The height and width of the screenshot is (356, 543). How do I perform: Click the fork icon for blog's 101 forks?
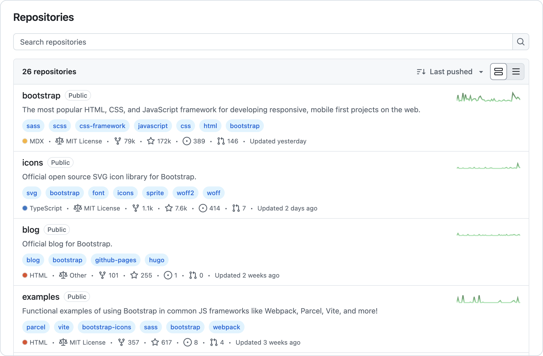pyautogui.click(x=102, y=275)
